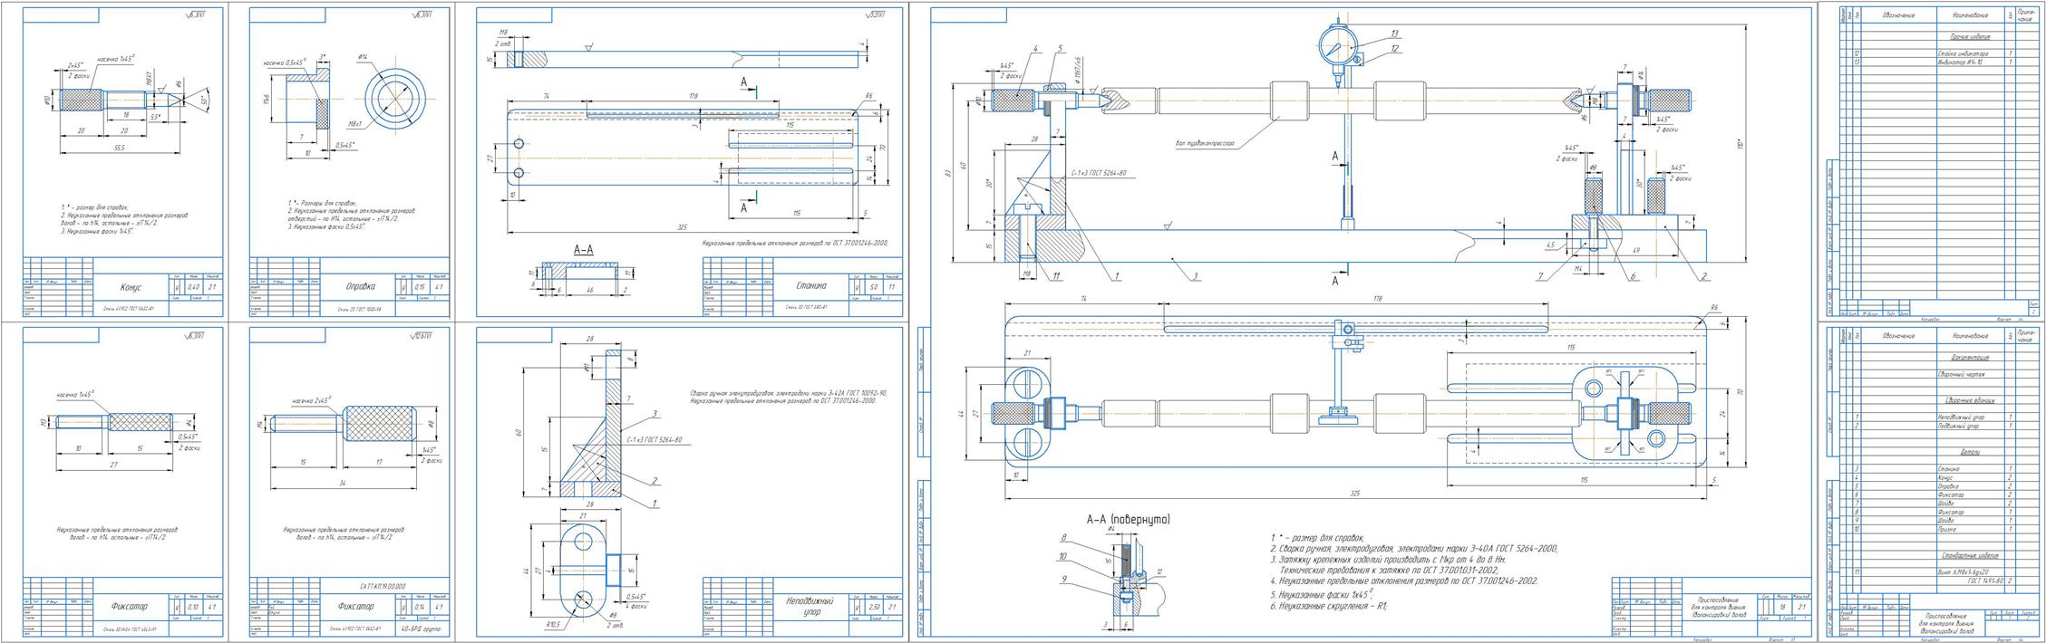Click the 'насечка 1х45°' callout on the Конус sheet
Image resolution: width=2046 pixels, height=643 pixels.
[x=117, y=58]
